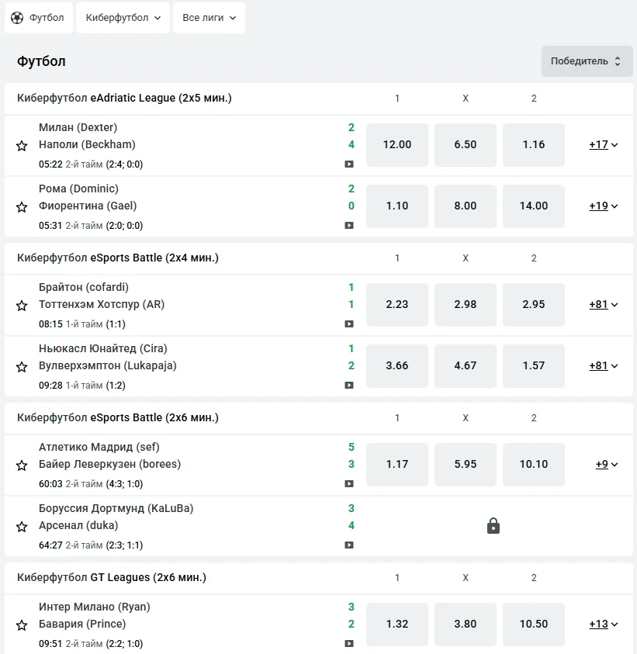Image resolution: width=637 pixels, height=654 pixels.
Task: Expand +17 more markets for Милан match
Action: pyautogui.click(x=603, y=144)
